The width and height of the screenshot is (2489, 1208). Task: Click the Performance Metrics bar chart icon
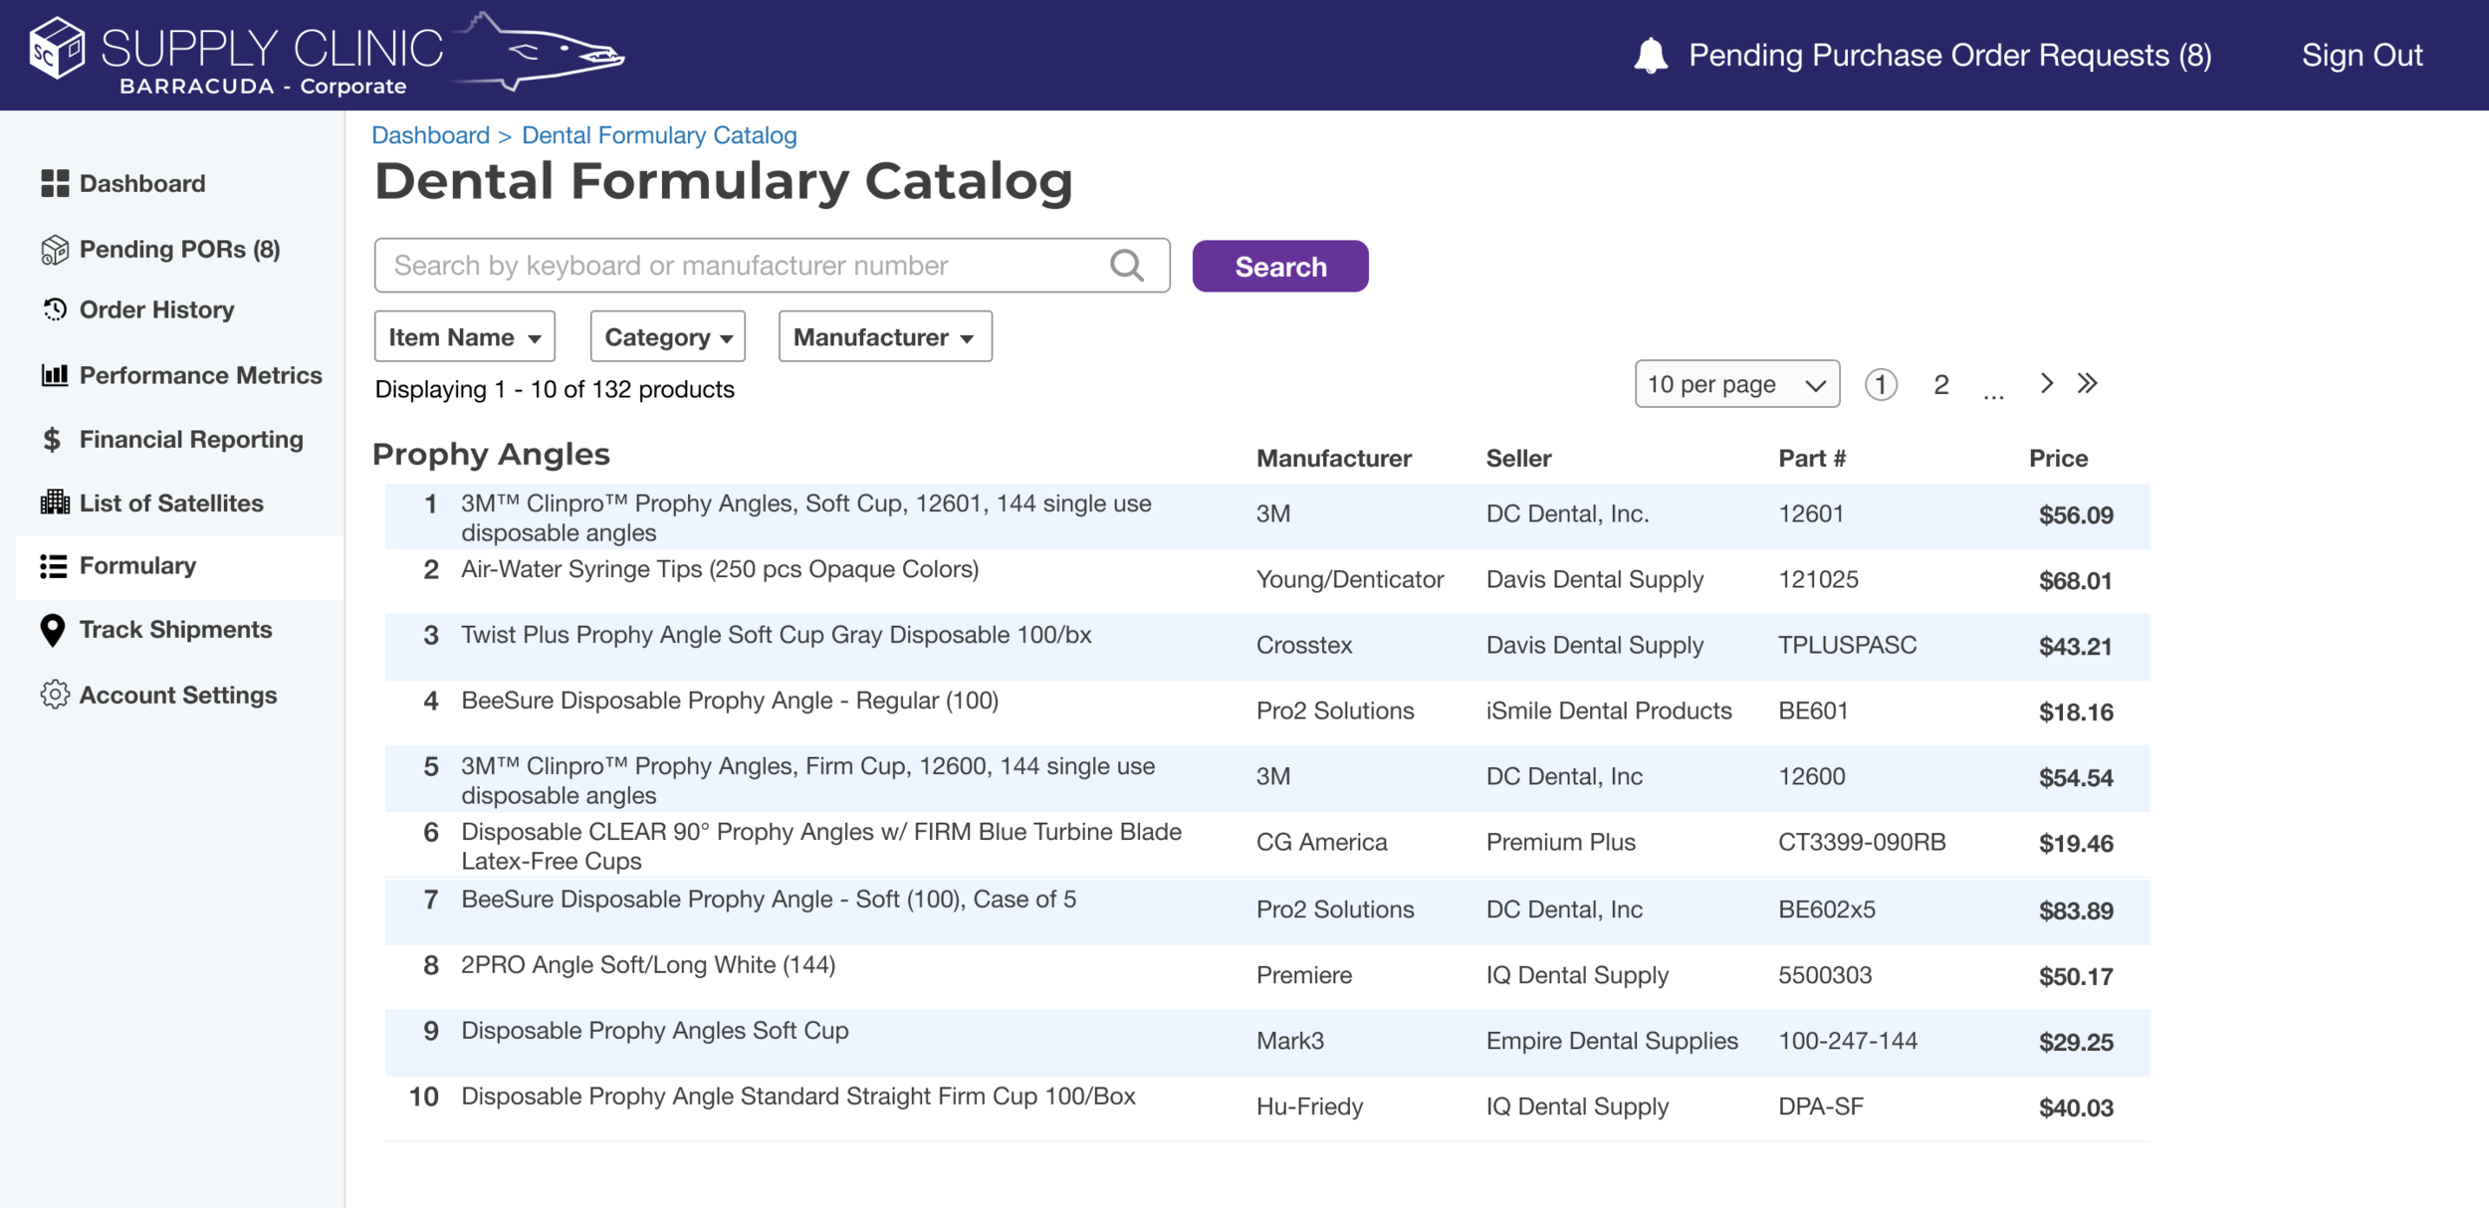(55, 375)
